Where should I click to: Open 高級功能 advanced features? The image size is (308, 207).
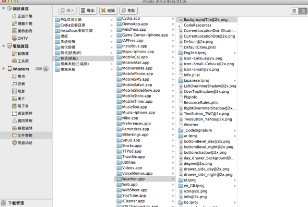pos(22,143)
